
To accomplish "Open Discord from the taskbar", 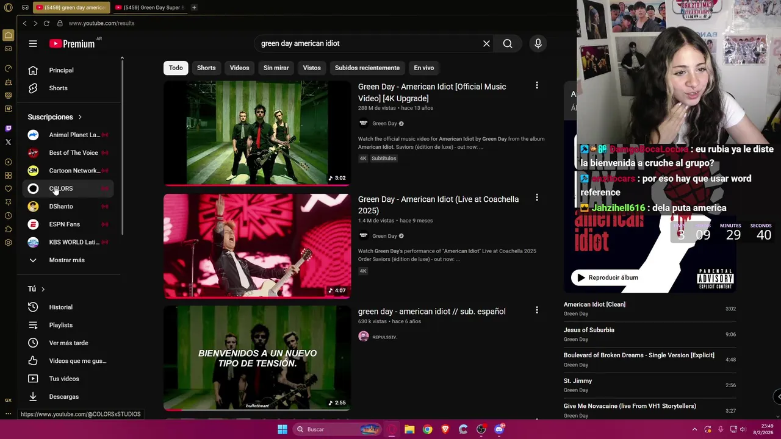I will (499, 429).
